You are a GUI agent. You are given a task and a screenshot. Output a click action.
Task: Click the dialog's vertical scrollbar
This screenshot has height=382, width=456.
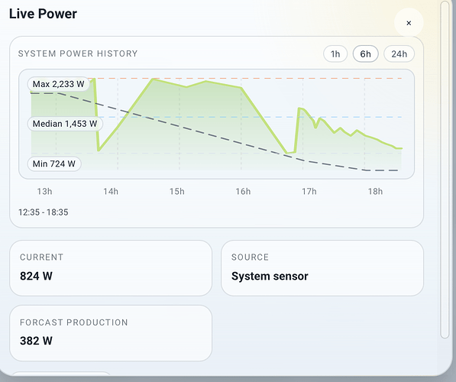(445, 170)
